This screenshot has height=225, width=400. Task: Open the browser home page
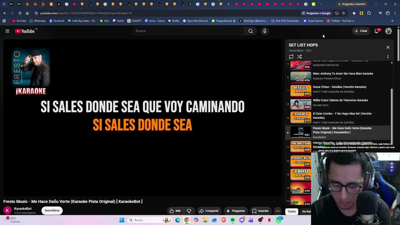pyautogui.click(x=27, y=13)
